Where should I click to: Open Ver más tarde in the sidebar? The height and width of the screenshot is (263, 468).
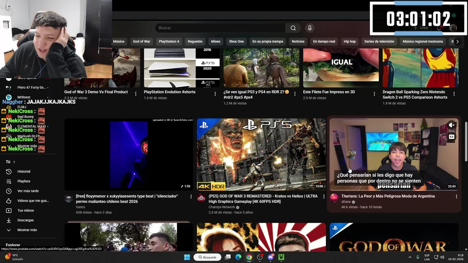(28, 191)
